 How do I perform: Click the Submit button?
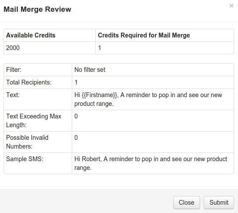coord(219,203)
